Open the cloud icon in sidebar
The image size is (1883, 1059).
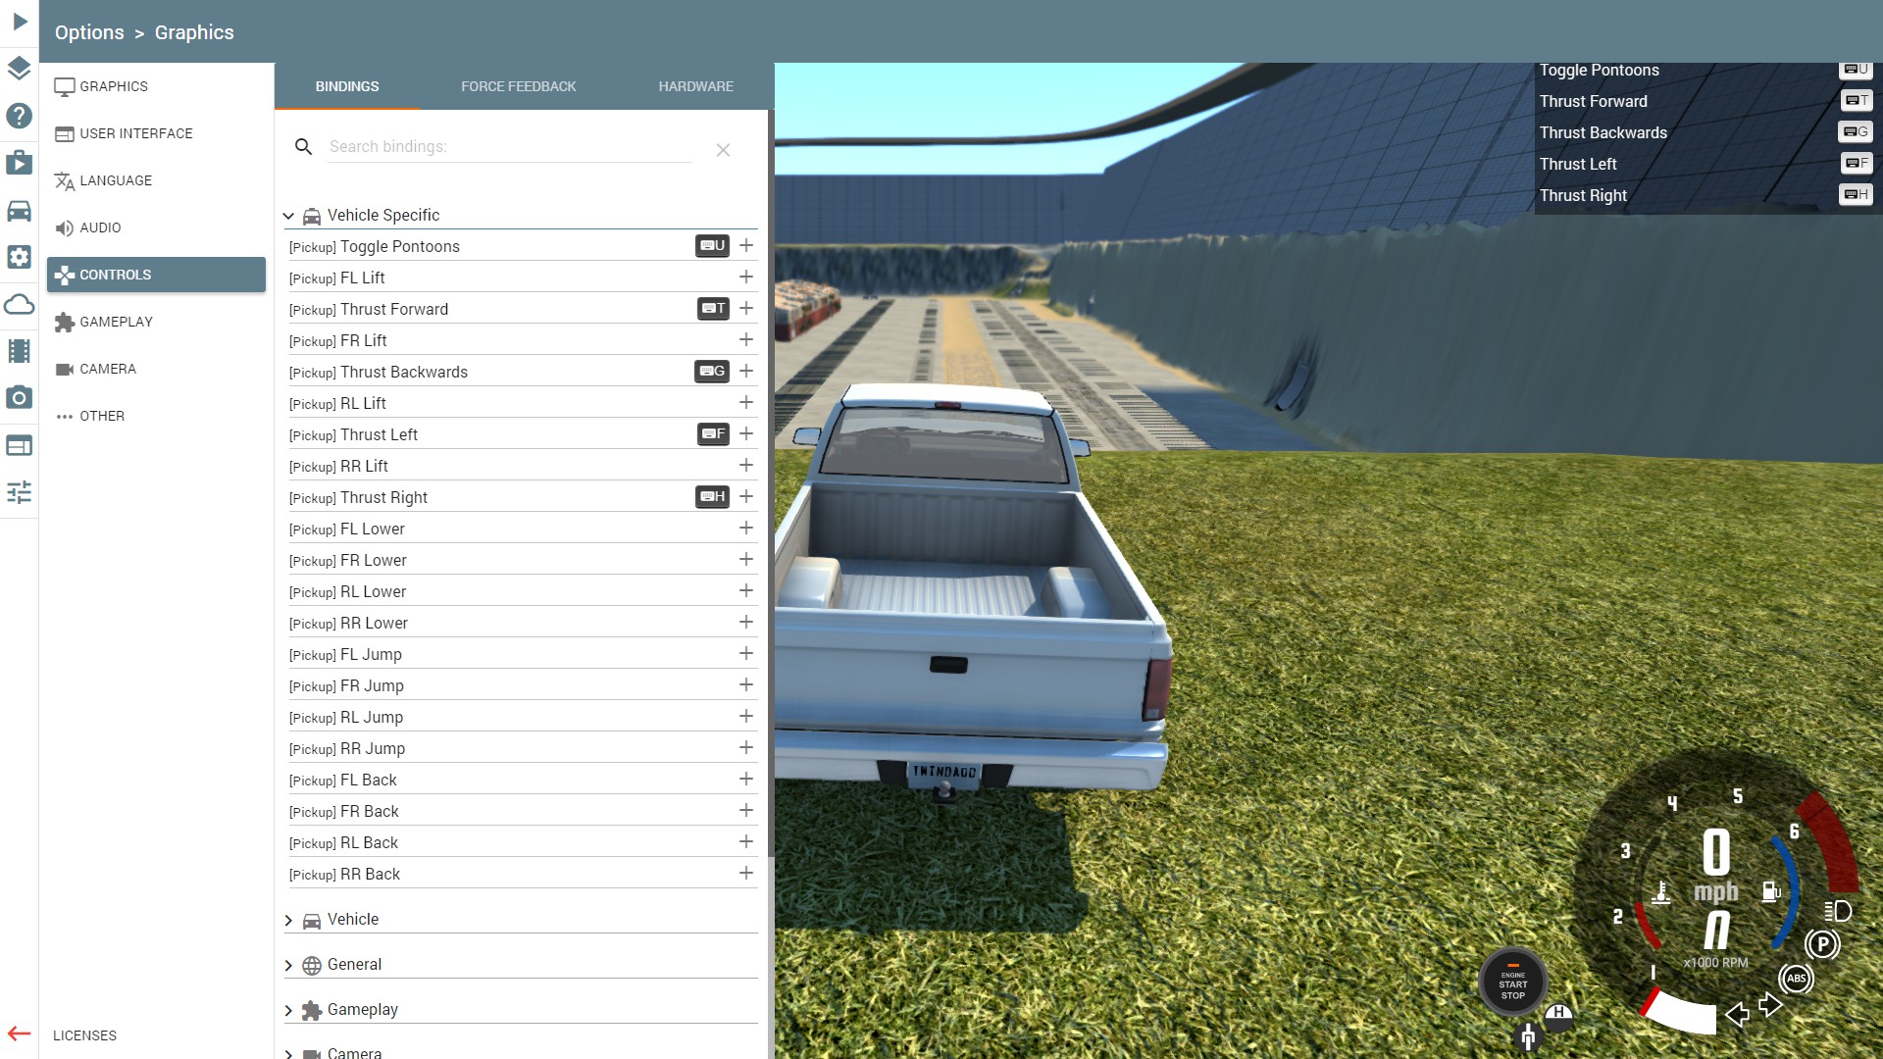tap(20, 304)
